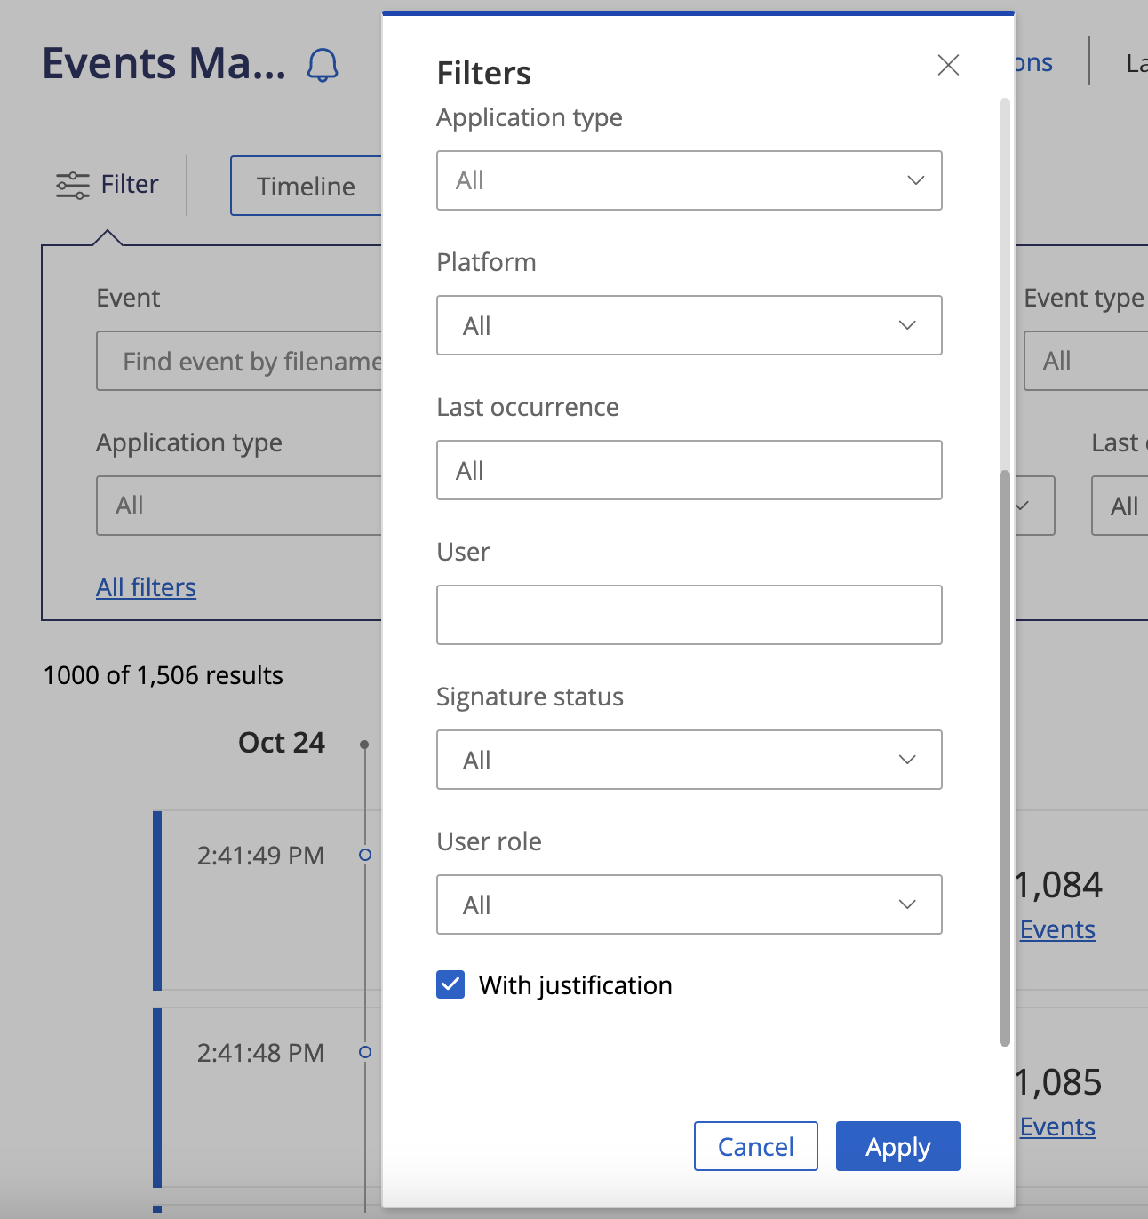
Task: Expand the User role dropdown
Action: tap(689, 904)
